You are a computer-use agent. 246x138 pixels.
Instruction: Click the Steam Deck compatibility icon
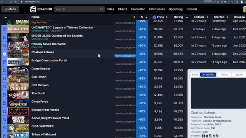point(214,136)
